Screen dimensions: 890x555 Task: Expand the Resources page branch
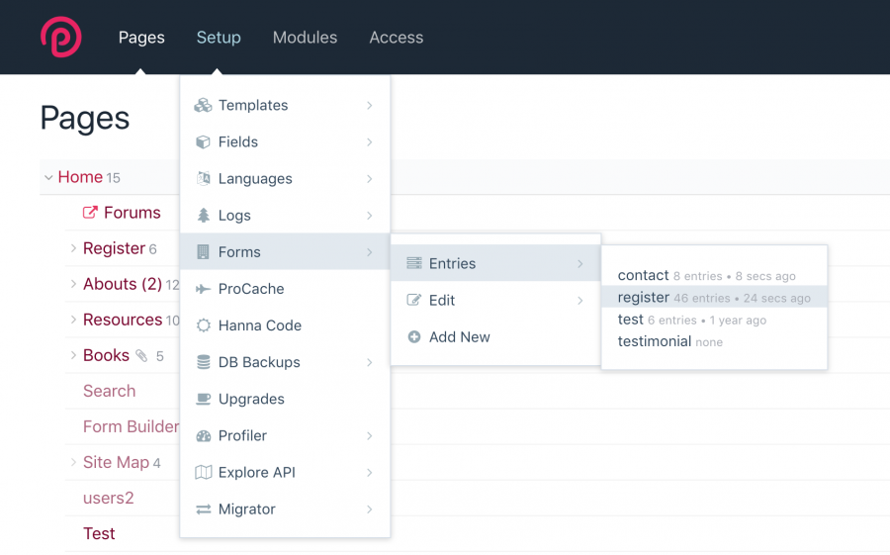pos(73,320)
